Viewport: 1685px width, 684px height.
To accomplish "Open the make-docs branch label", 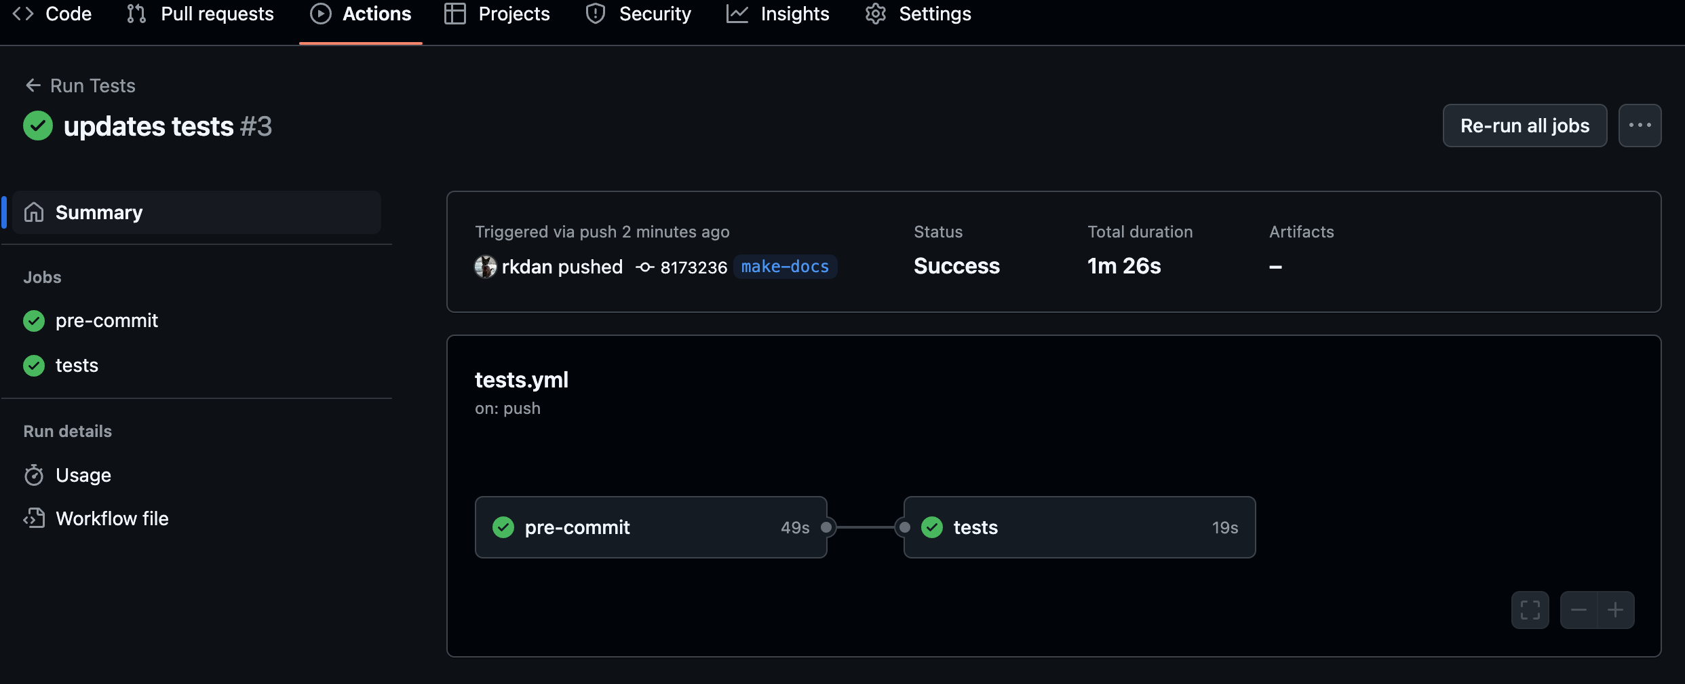I will (785, 267).
